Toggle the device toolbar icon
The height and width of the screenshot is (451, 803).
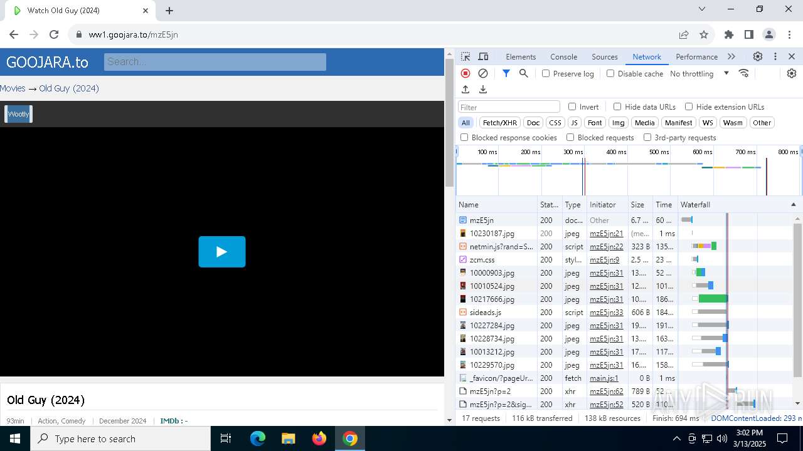tap(483, 56)
